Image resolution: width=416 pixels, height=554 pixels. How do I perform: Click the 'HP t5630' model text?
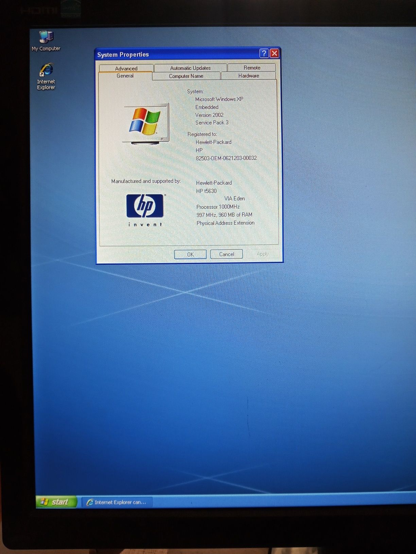[x=206, y=191]
